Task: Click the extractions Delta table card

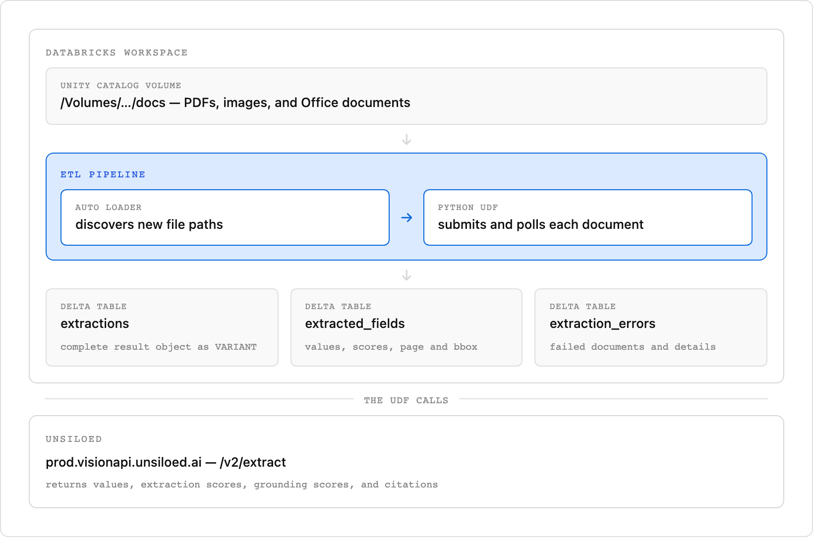Action: coord(162,327)
